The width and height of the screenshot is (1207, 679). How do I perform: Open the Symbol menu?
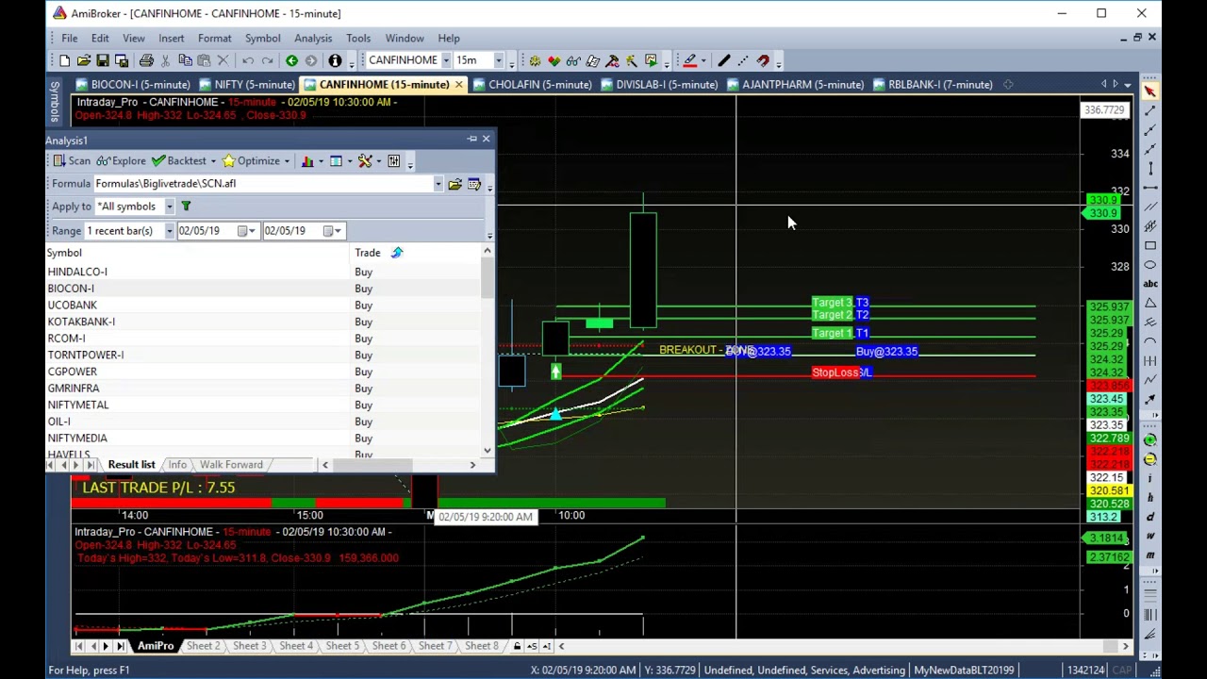262,39
